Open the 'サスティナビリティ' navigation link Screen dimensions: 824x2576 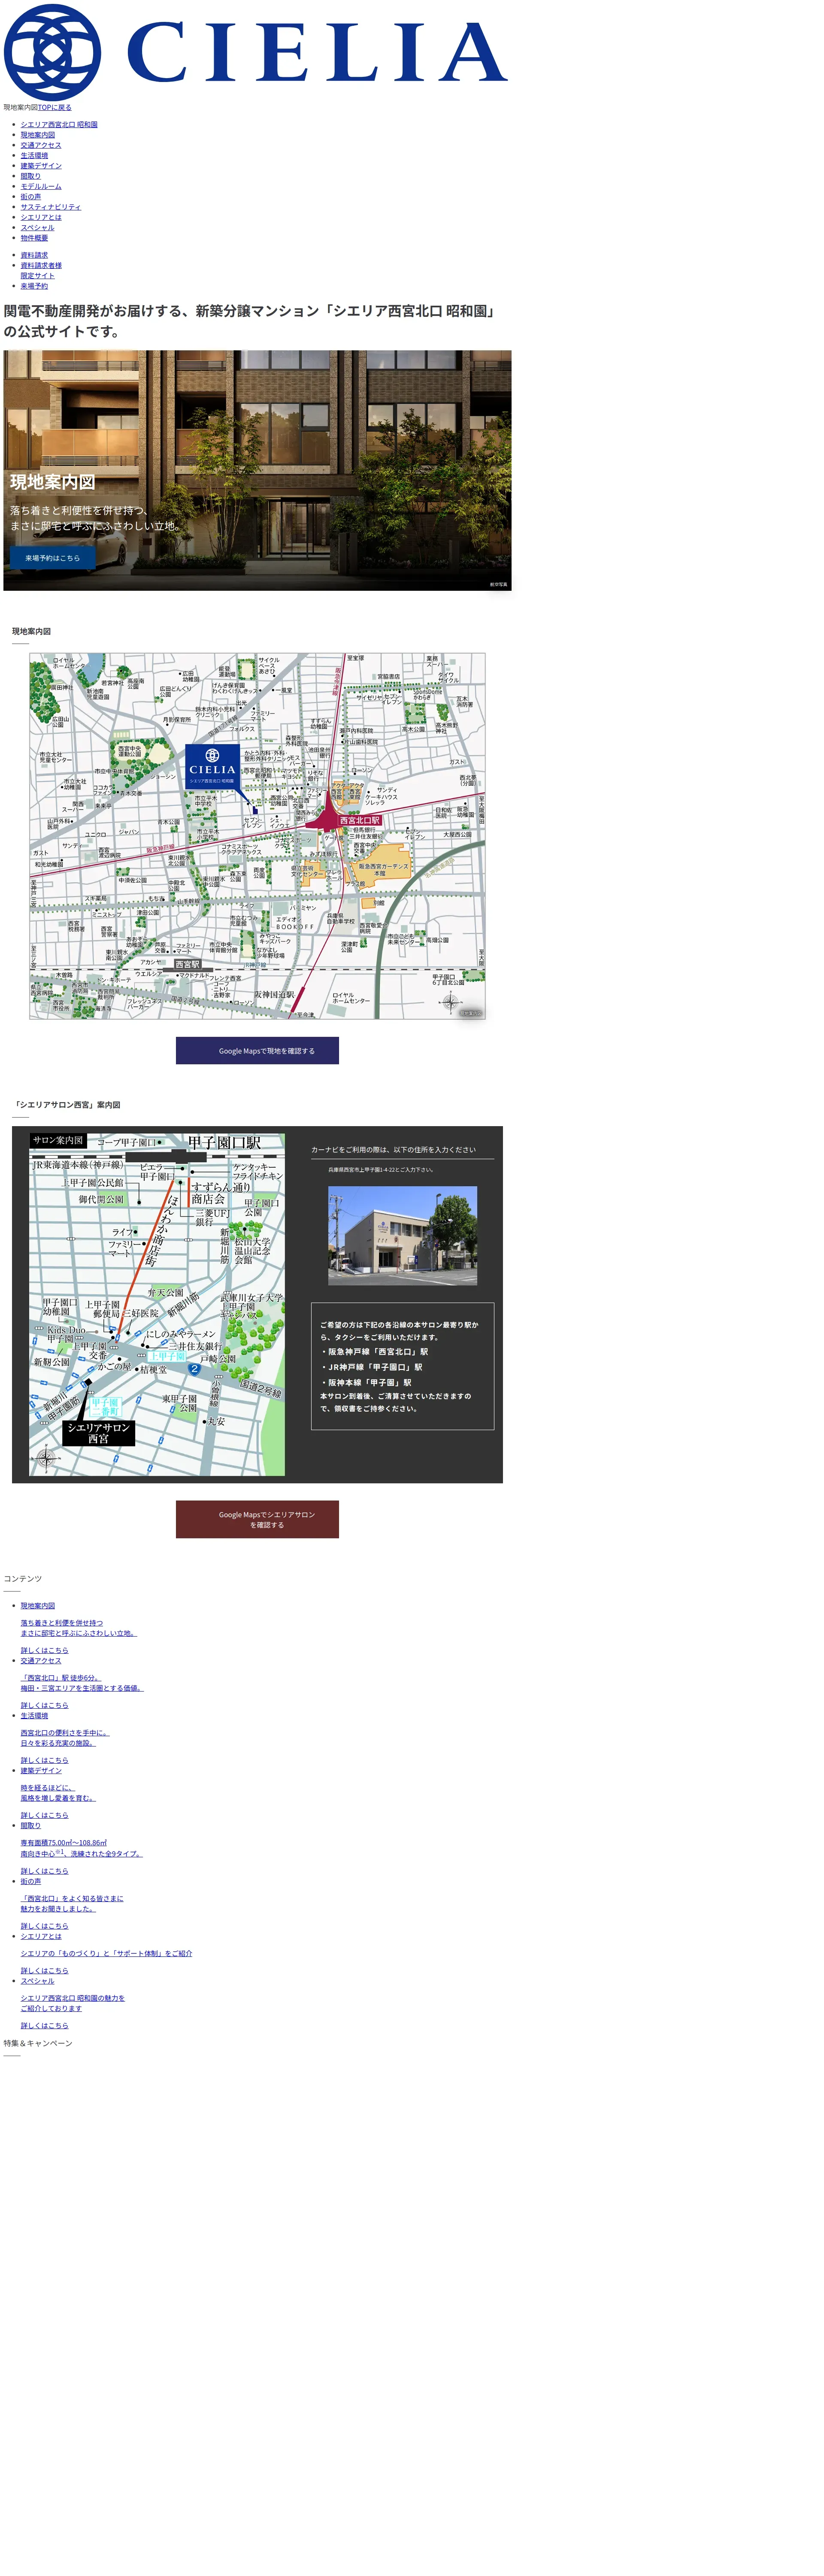[x=51, y=207]
